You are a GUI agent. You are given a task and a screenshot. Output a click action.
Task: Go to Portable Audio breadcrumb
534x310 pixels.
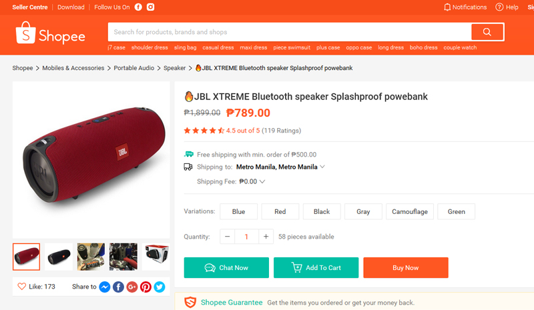point(134,68)
